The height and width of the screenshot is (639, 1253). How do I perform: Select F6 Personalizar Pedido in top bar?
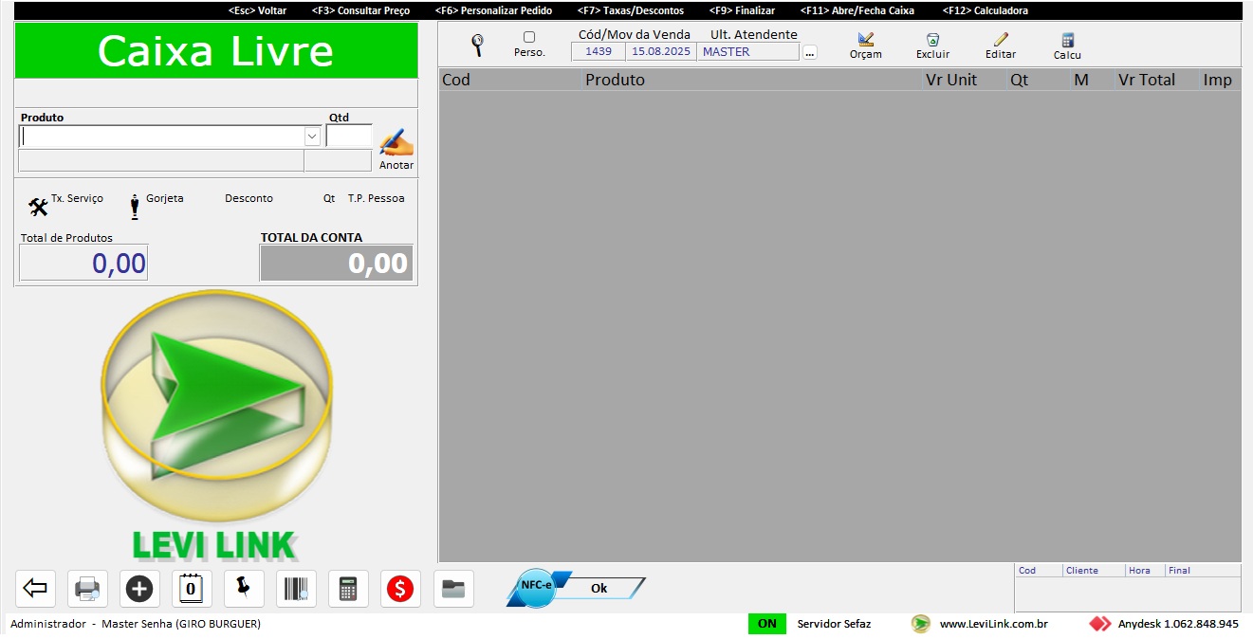[493, 10]
